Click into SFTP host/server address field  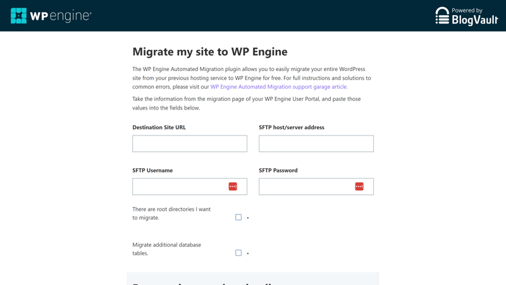[316, 144]
